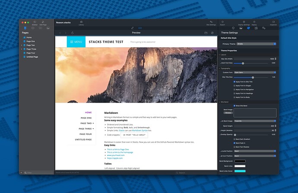Open Site Settings from the toolbar

click(x=211, y=22)
